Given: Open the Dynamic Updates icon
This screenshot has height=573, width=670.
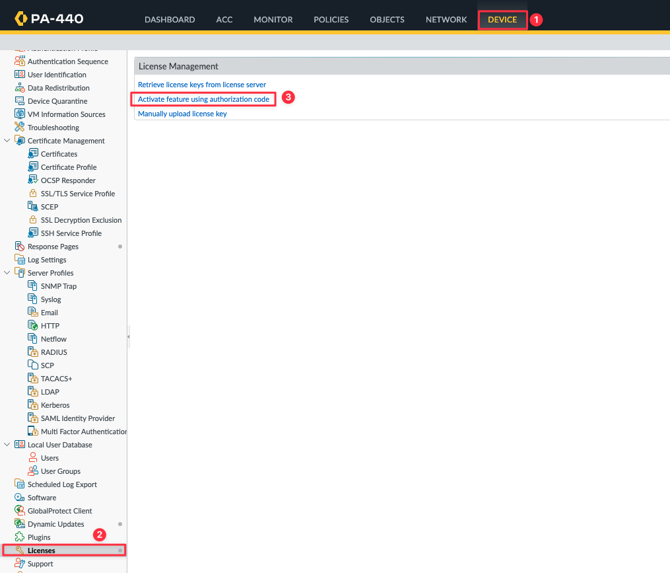Looking at the screenshot, I should [x=20, y=524].
